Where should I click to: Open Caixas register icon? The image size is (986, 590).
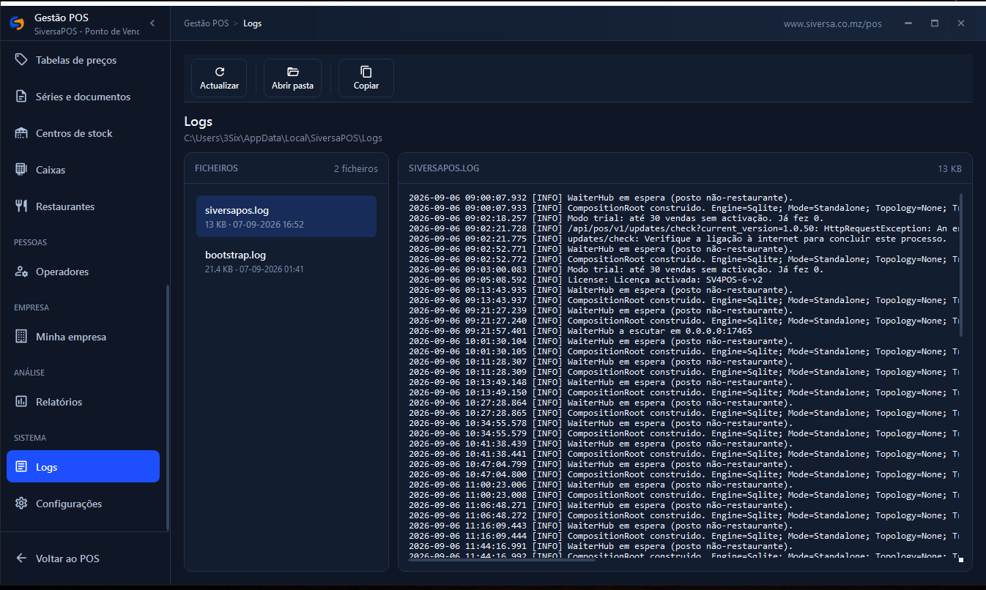coord(21,170)
